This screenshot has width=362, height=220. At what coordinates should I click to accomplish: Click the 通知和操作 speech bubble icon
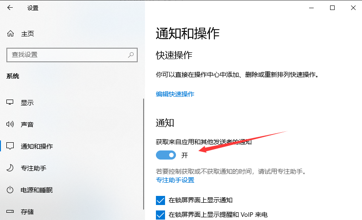pos(10,146)
